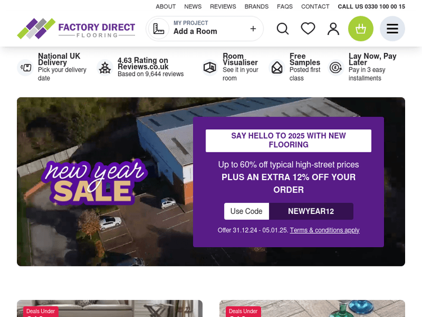422x317 pixels.
Task: Open the green shopping basket
Action: pos(361,29)
